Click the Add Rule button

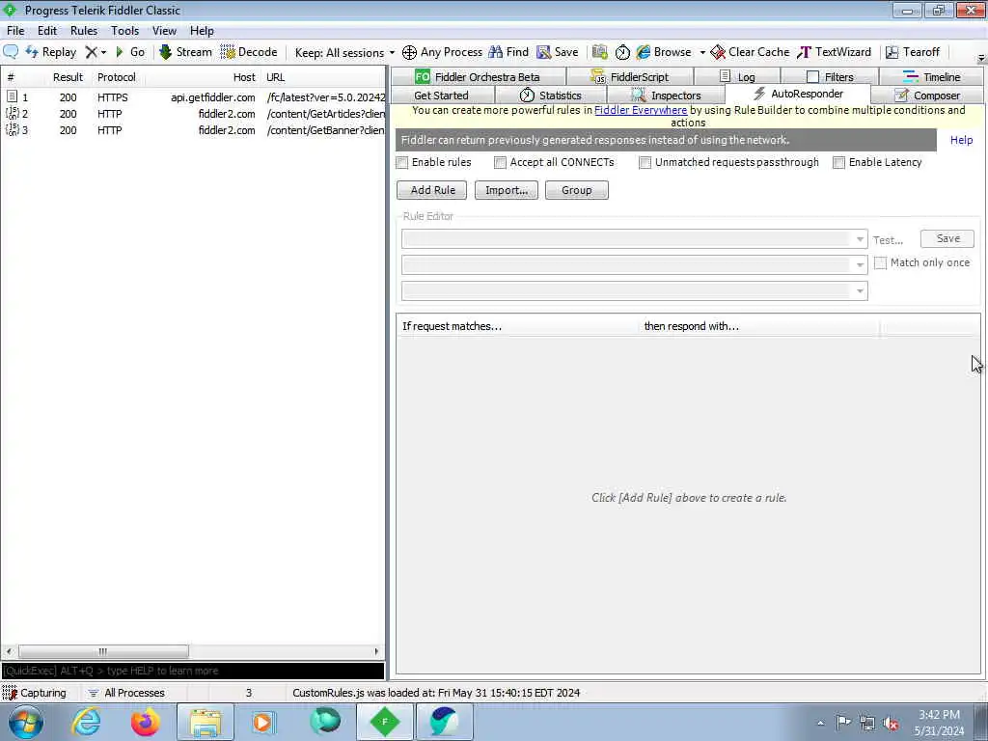tap(432, 190)
